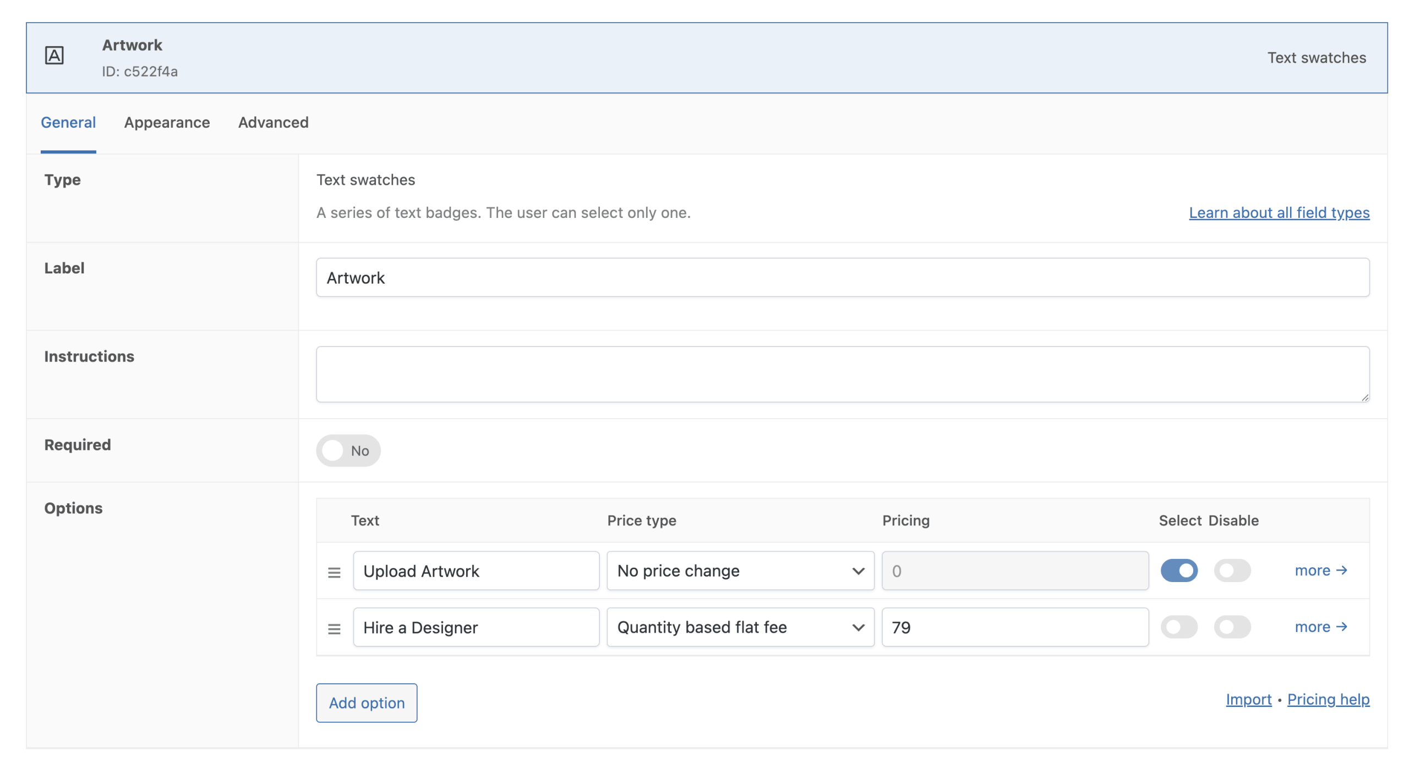Image resolution: width=1409 pixels, height=768 pixels.
Task: Open Quantity based flat fee dropdown
Action: tap(740, 627)
